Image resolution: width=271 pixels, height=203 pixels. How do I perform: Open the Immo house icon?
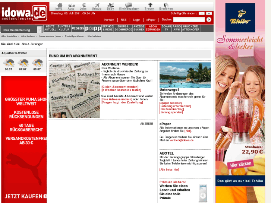click(60, 5)
